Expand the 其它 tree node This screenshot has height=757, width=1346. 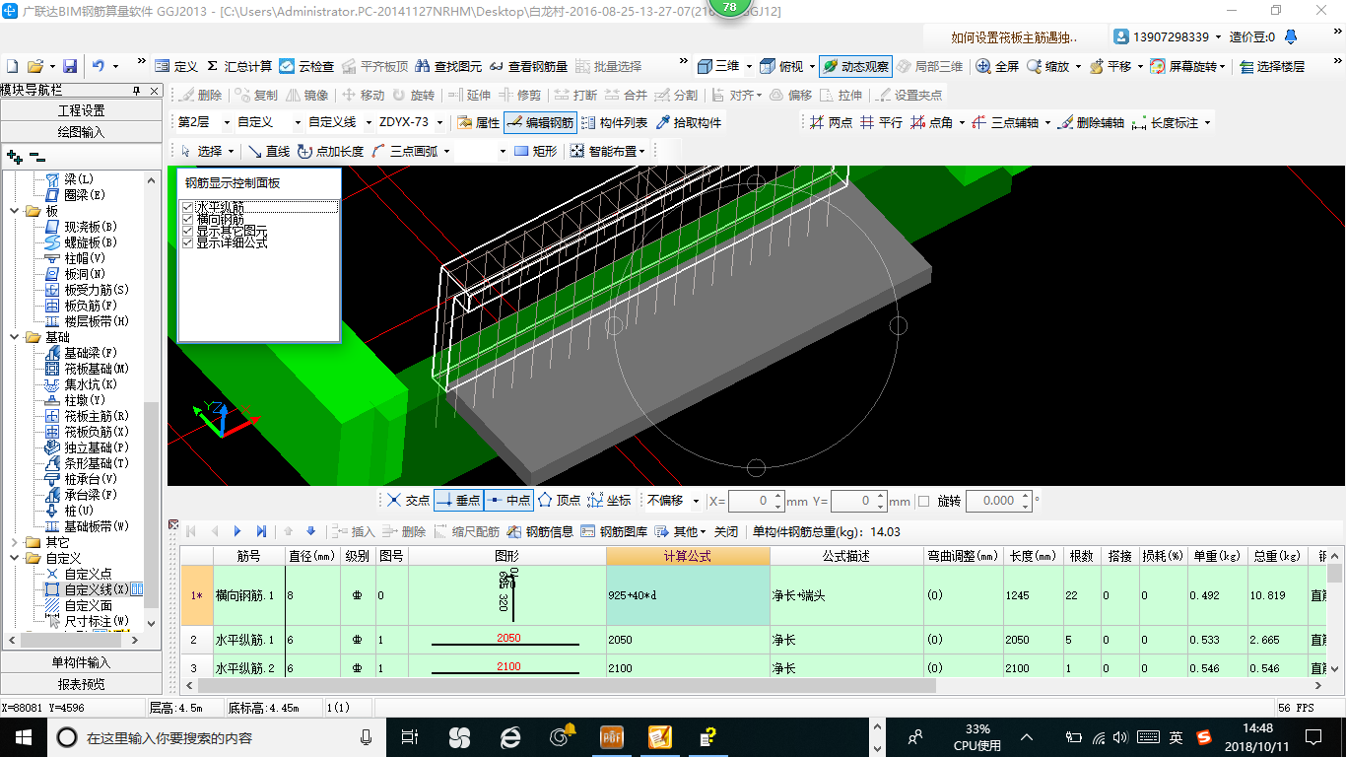point(14,542)
